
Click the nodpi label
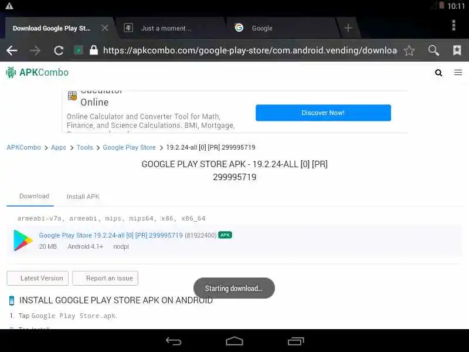coord(121,246)
